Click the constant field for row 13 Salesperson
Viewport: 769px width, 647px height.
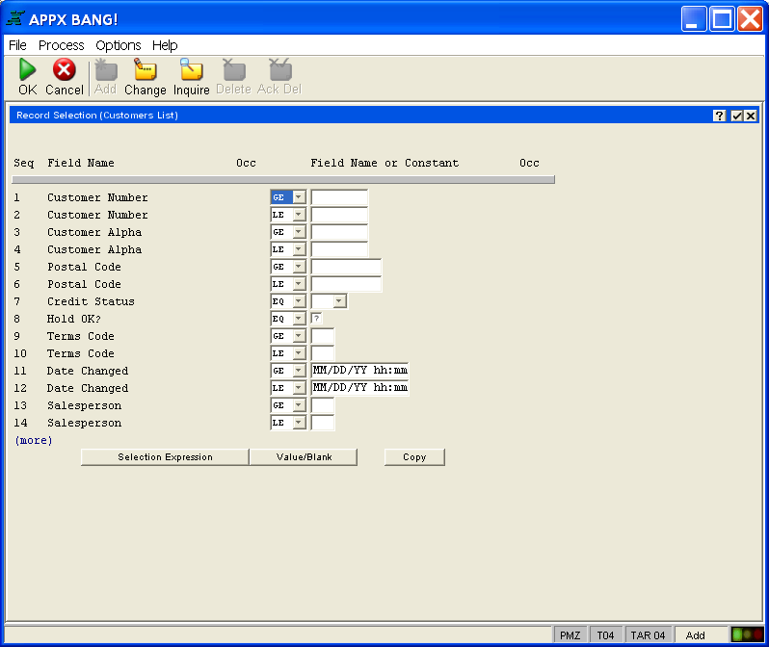tap(323, 405)
